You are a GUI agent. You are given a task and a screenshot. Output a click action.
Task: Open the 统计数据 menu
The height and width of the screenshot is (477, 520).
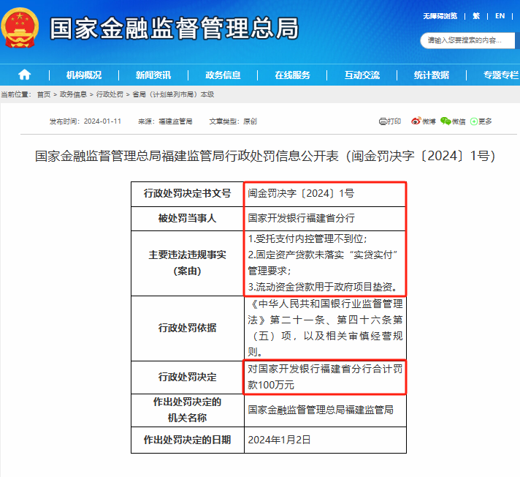(432, 75)
